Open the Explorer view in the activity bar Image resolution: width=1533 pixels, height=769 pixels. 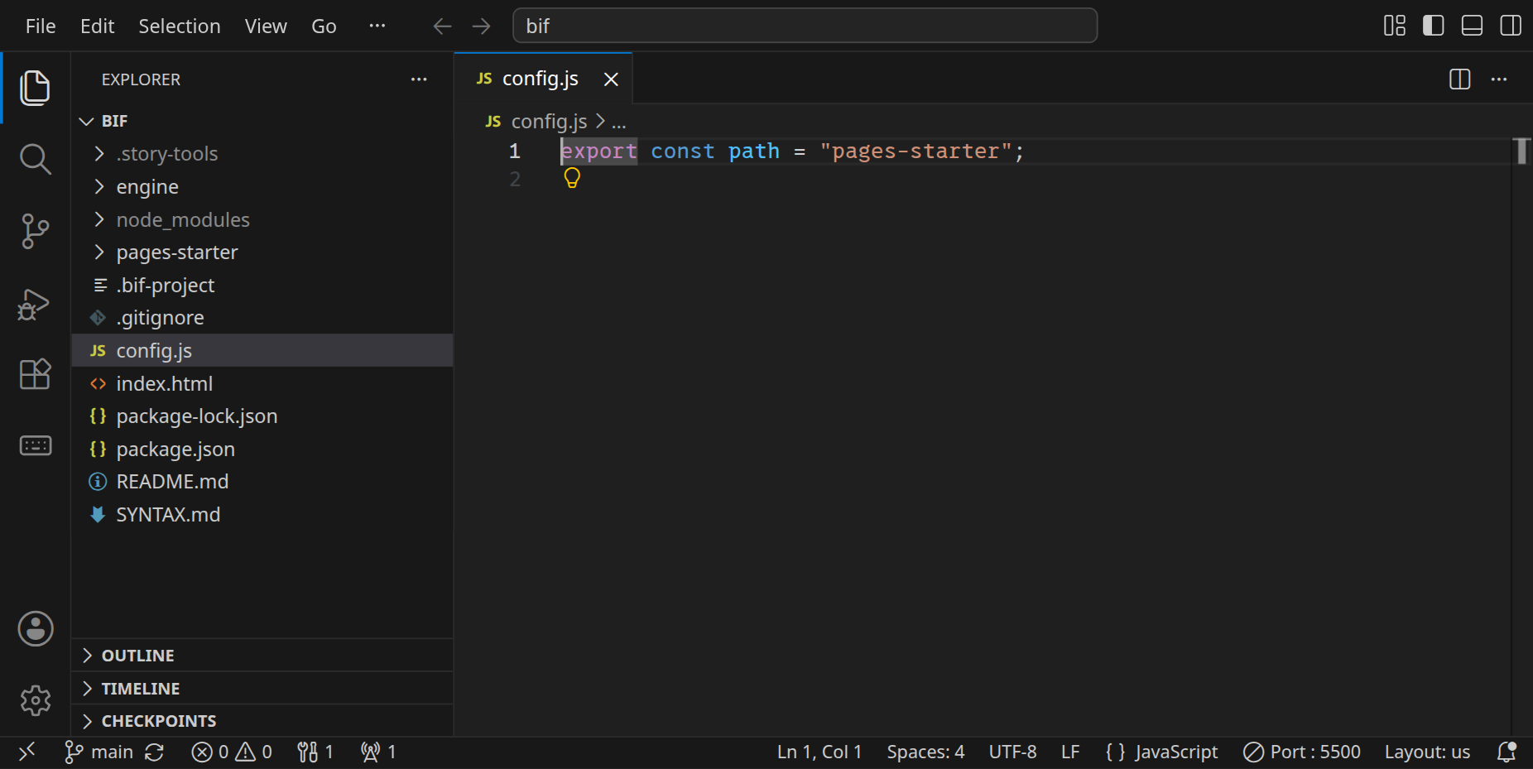tap(35, 88)
